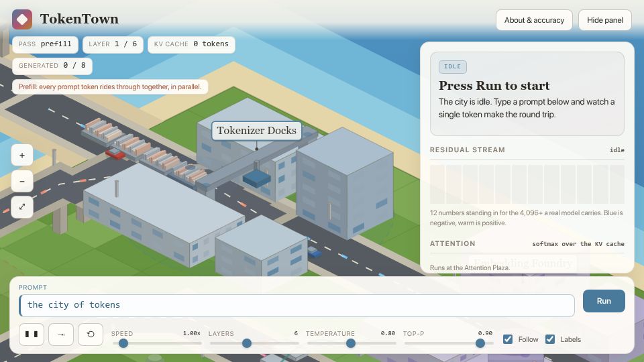
Task: Click the TokenTown title text
Action: 79,19
